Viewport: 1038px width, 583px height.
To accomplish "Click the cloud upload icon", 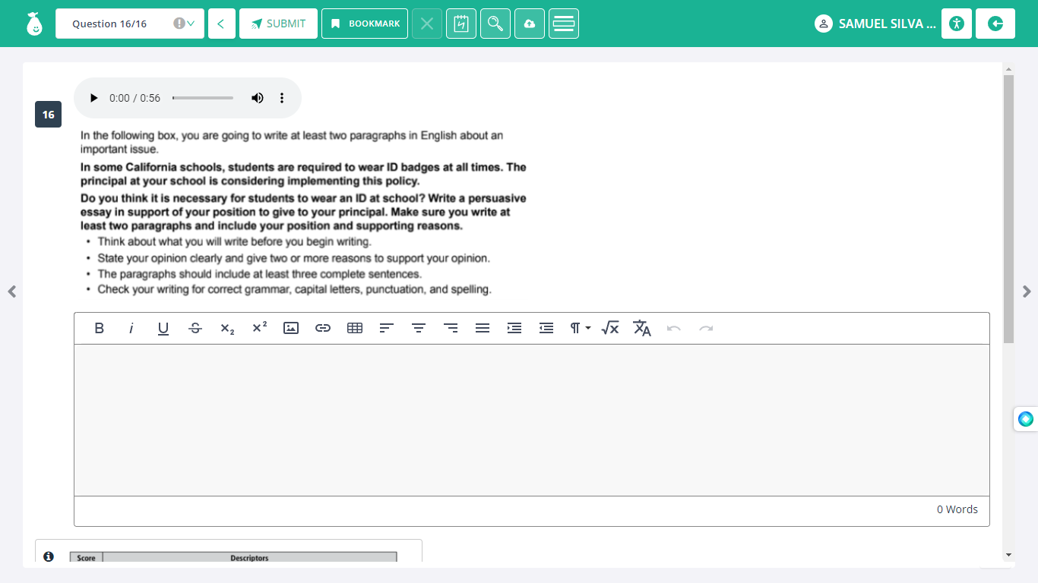I will [x=530, y=24].
